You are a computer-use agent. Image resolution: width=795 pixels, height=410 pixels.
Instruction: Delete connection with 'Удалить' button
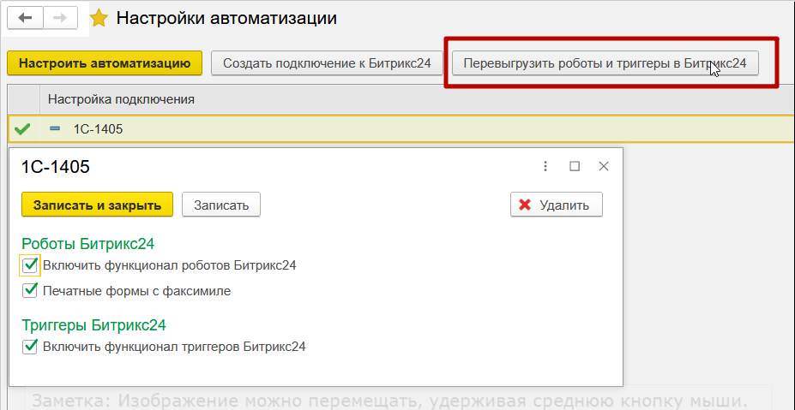(556, 205)
